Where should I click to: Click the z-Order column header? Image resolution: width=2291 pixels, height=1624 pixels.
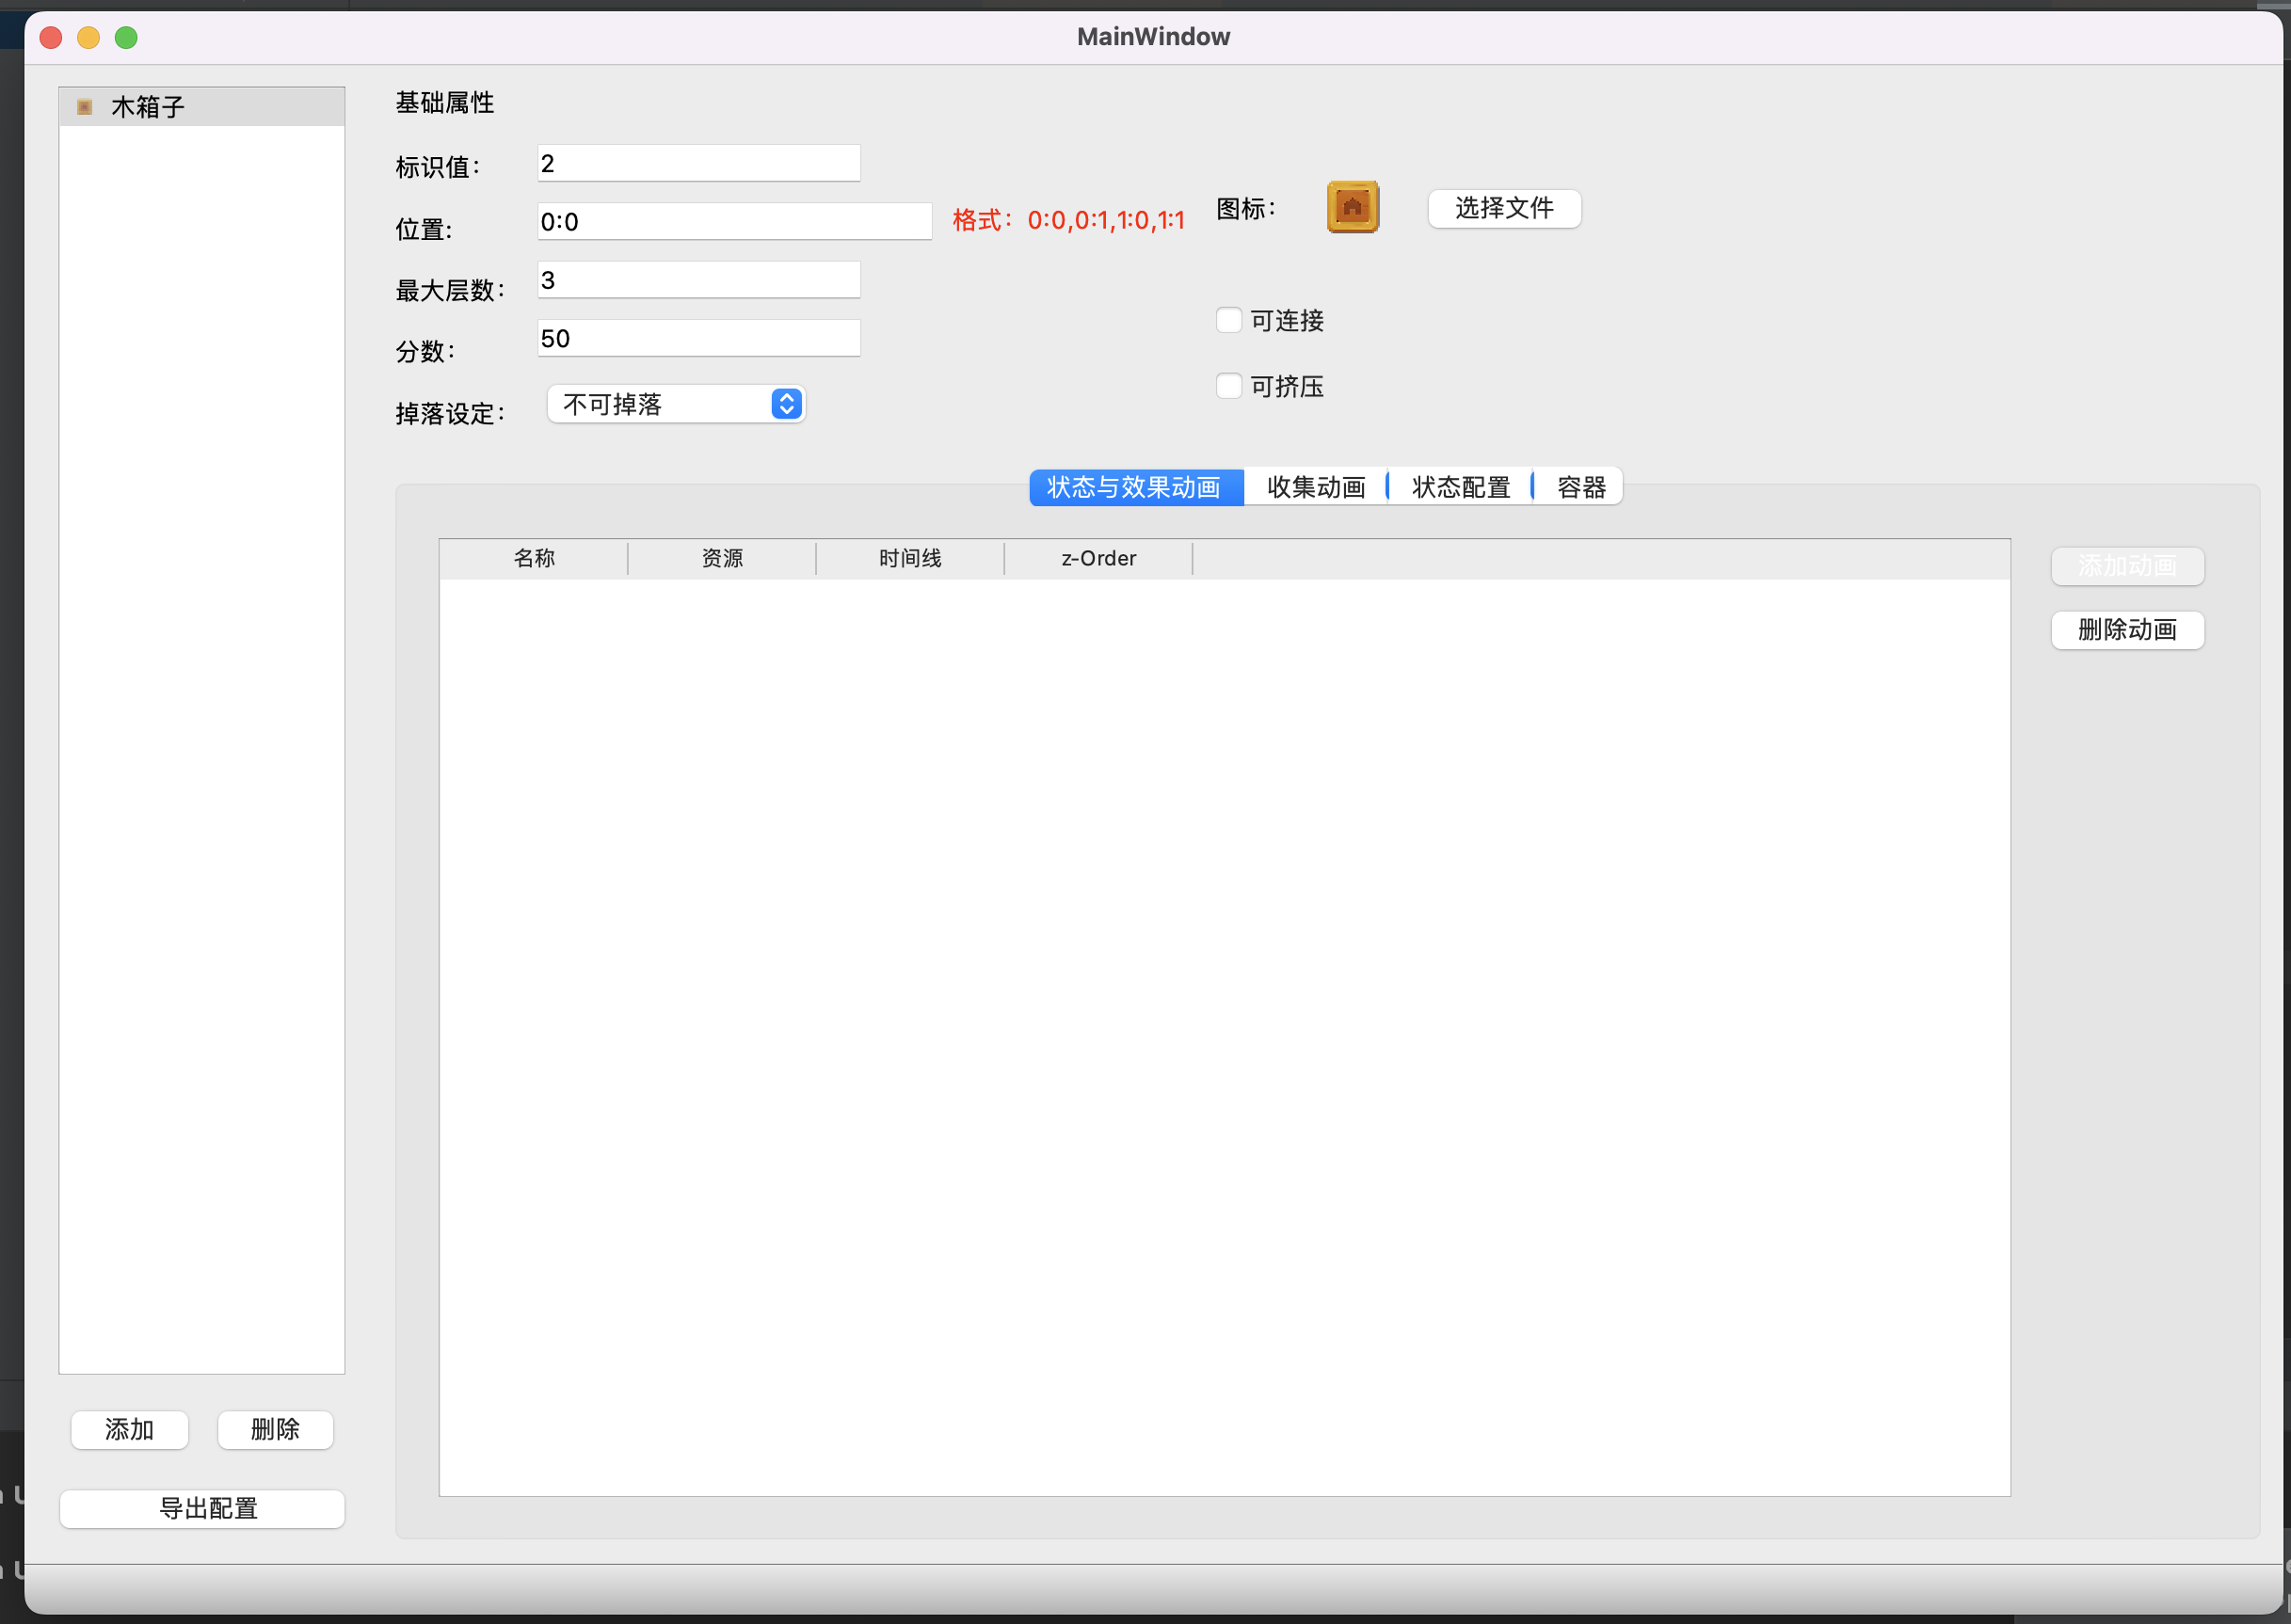coord(1098,558)
